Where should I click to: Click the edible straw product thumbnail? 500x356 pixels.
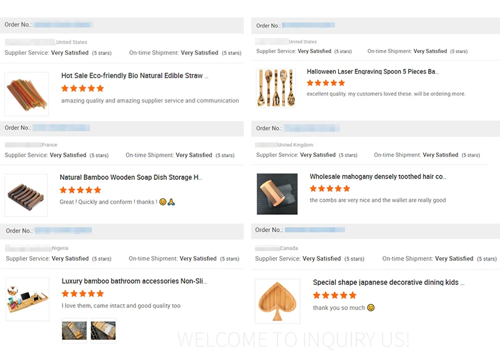point(26,94)
